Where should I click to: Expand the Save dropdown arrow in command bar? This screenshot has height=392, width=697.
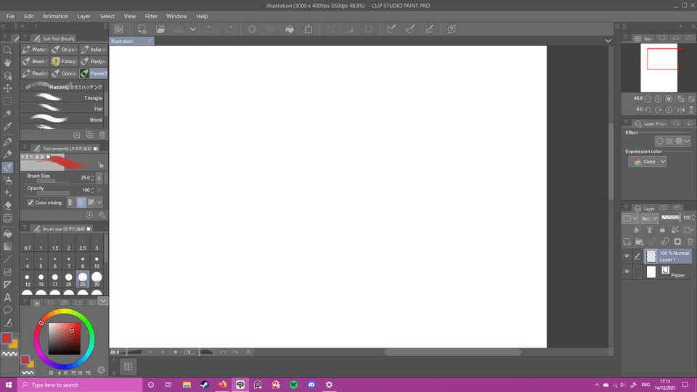193,29
